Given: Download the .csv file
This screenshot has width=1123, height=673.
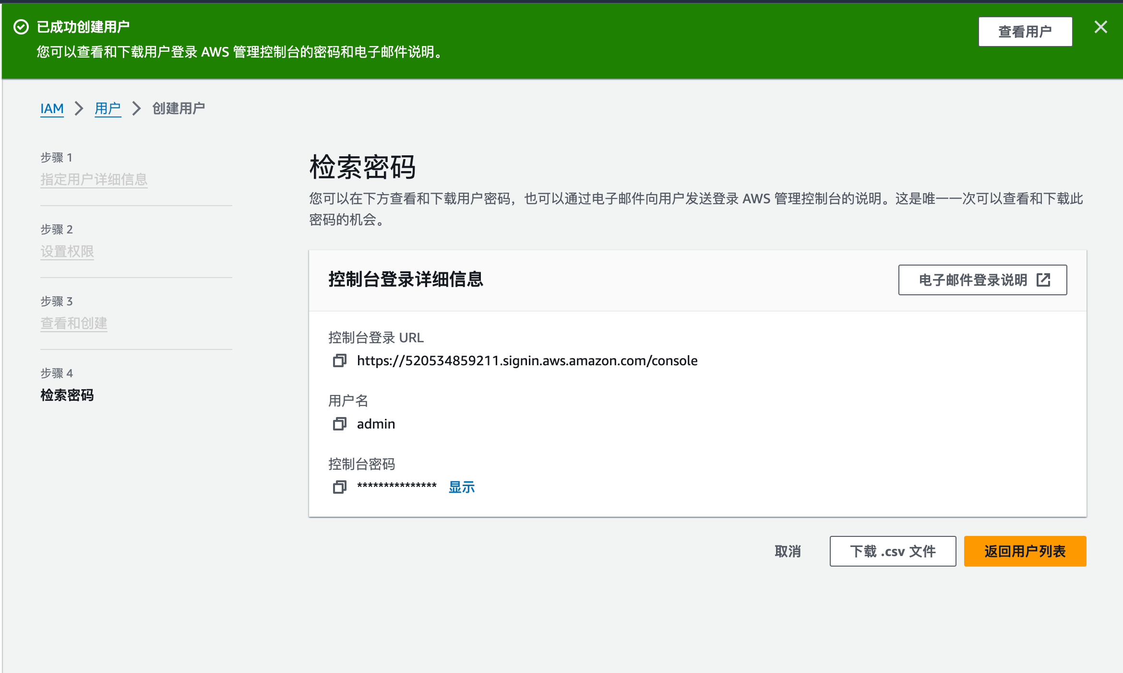Looking at the screenshot, I should coord(893,551).
